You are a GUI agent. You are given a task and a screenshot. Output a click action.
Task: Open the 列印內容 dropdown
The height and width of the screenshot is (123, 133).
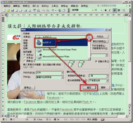(x=62, y=73)
